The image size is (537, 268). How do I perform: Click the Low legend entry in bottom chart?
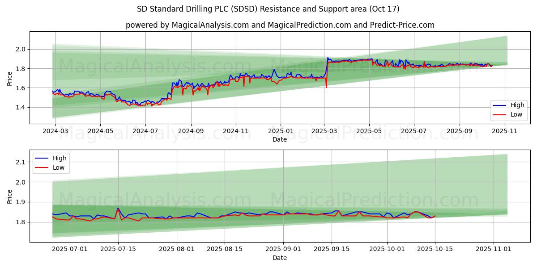click(51, 167)
